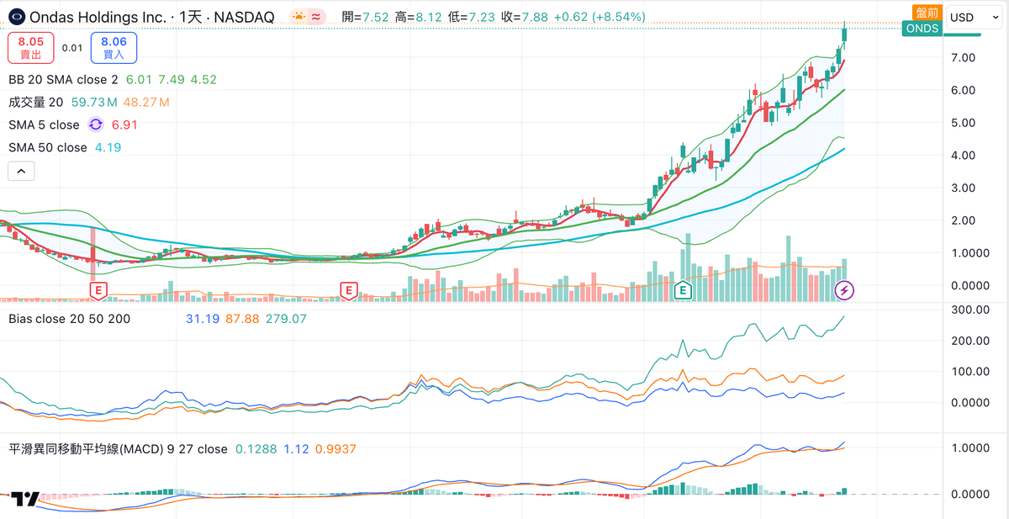This screenshot has height=519, width=1009.
Task: Select the SMA 5 close indicator legend
Action: (44, 124)
